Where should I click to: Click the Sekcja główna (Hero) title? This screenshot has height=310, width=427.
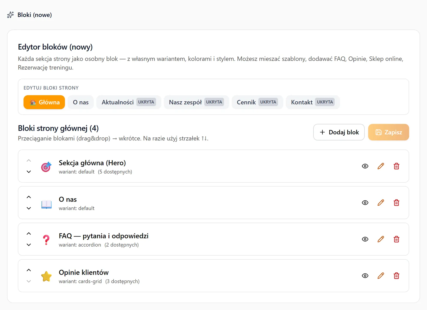click(92, 163)
